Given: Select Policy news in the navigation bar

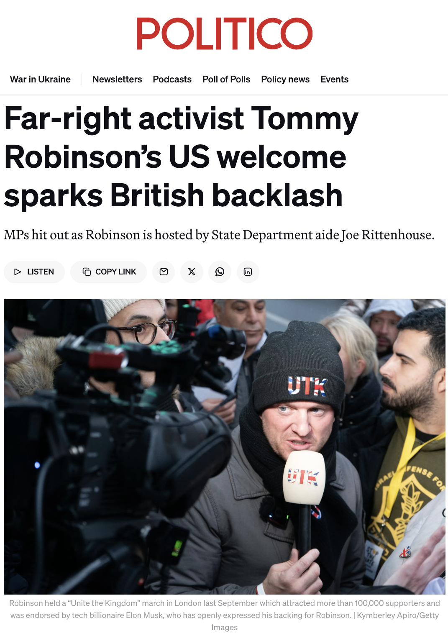Looking at the screenshot, I should pos(285,79).
